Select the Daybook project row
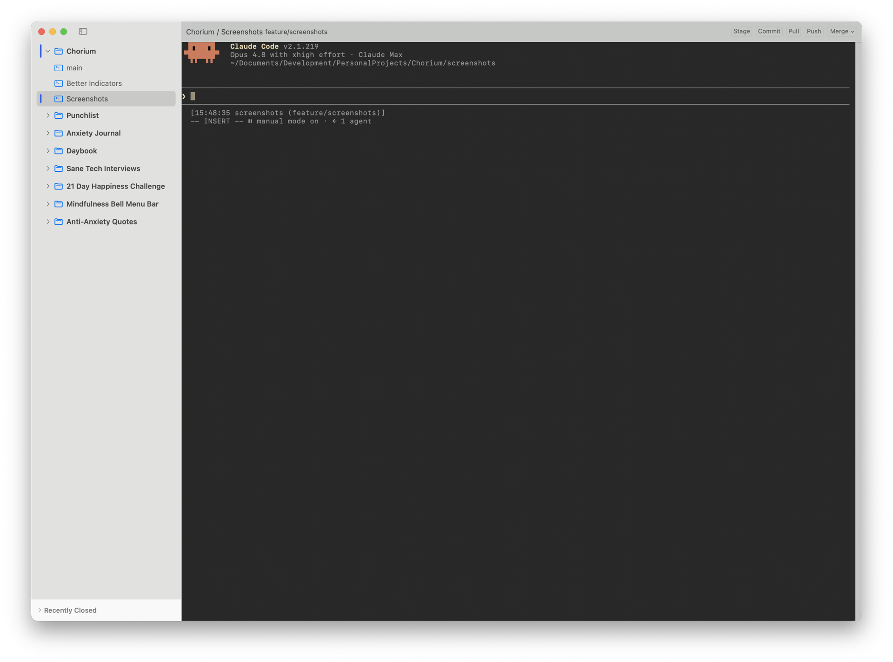Viewport: 893px width, 662px height. point(106,151)
